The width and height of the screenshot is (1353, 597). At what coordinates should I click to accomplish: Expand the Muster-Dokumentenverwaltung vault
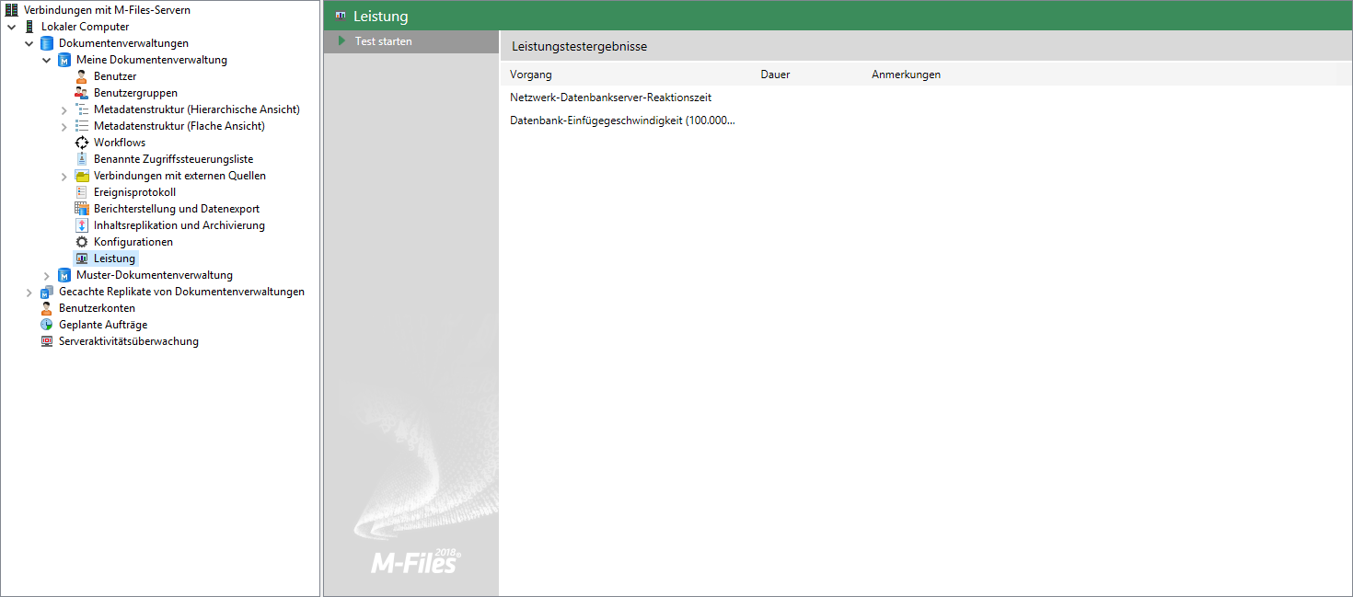point(47,276)
